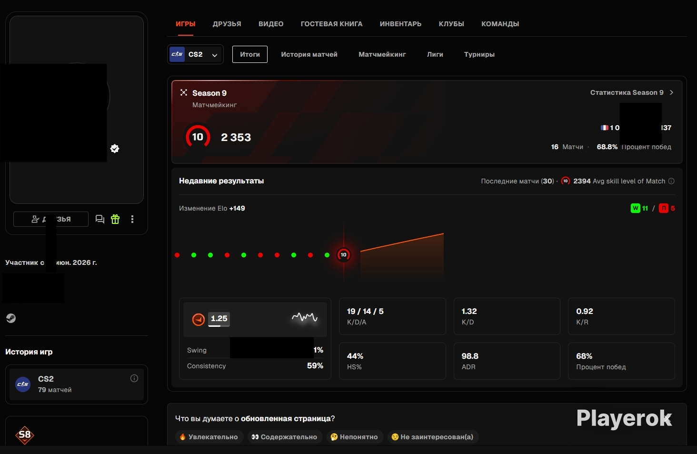
Task: Click the 44% HS% stat card
Action: point(392,361)
